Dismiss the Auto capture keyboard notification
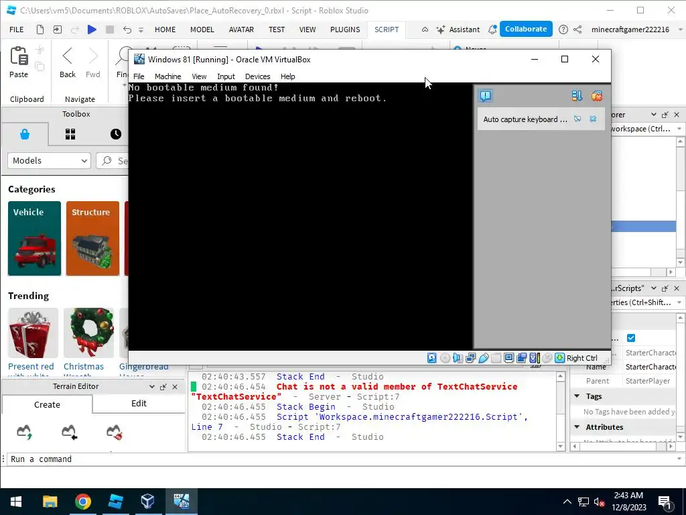Viewport: 686px width, 515px height. point(593,119)
